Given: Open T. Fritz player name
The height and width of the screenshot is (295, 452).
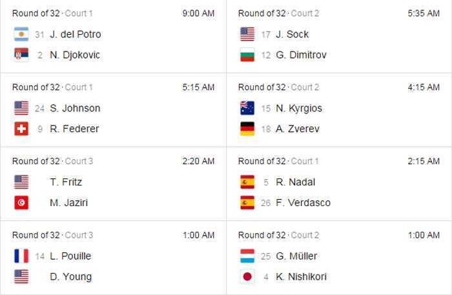Looking at the screenshot, I should click(66, 182).
